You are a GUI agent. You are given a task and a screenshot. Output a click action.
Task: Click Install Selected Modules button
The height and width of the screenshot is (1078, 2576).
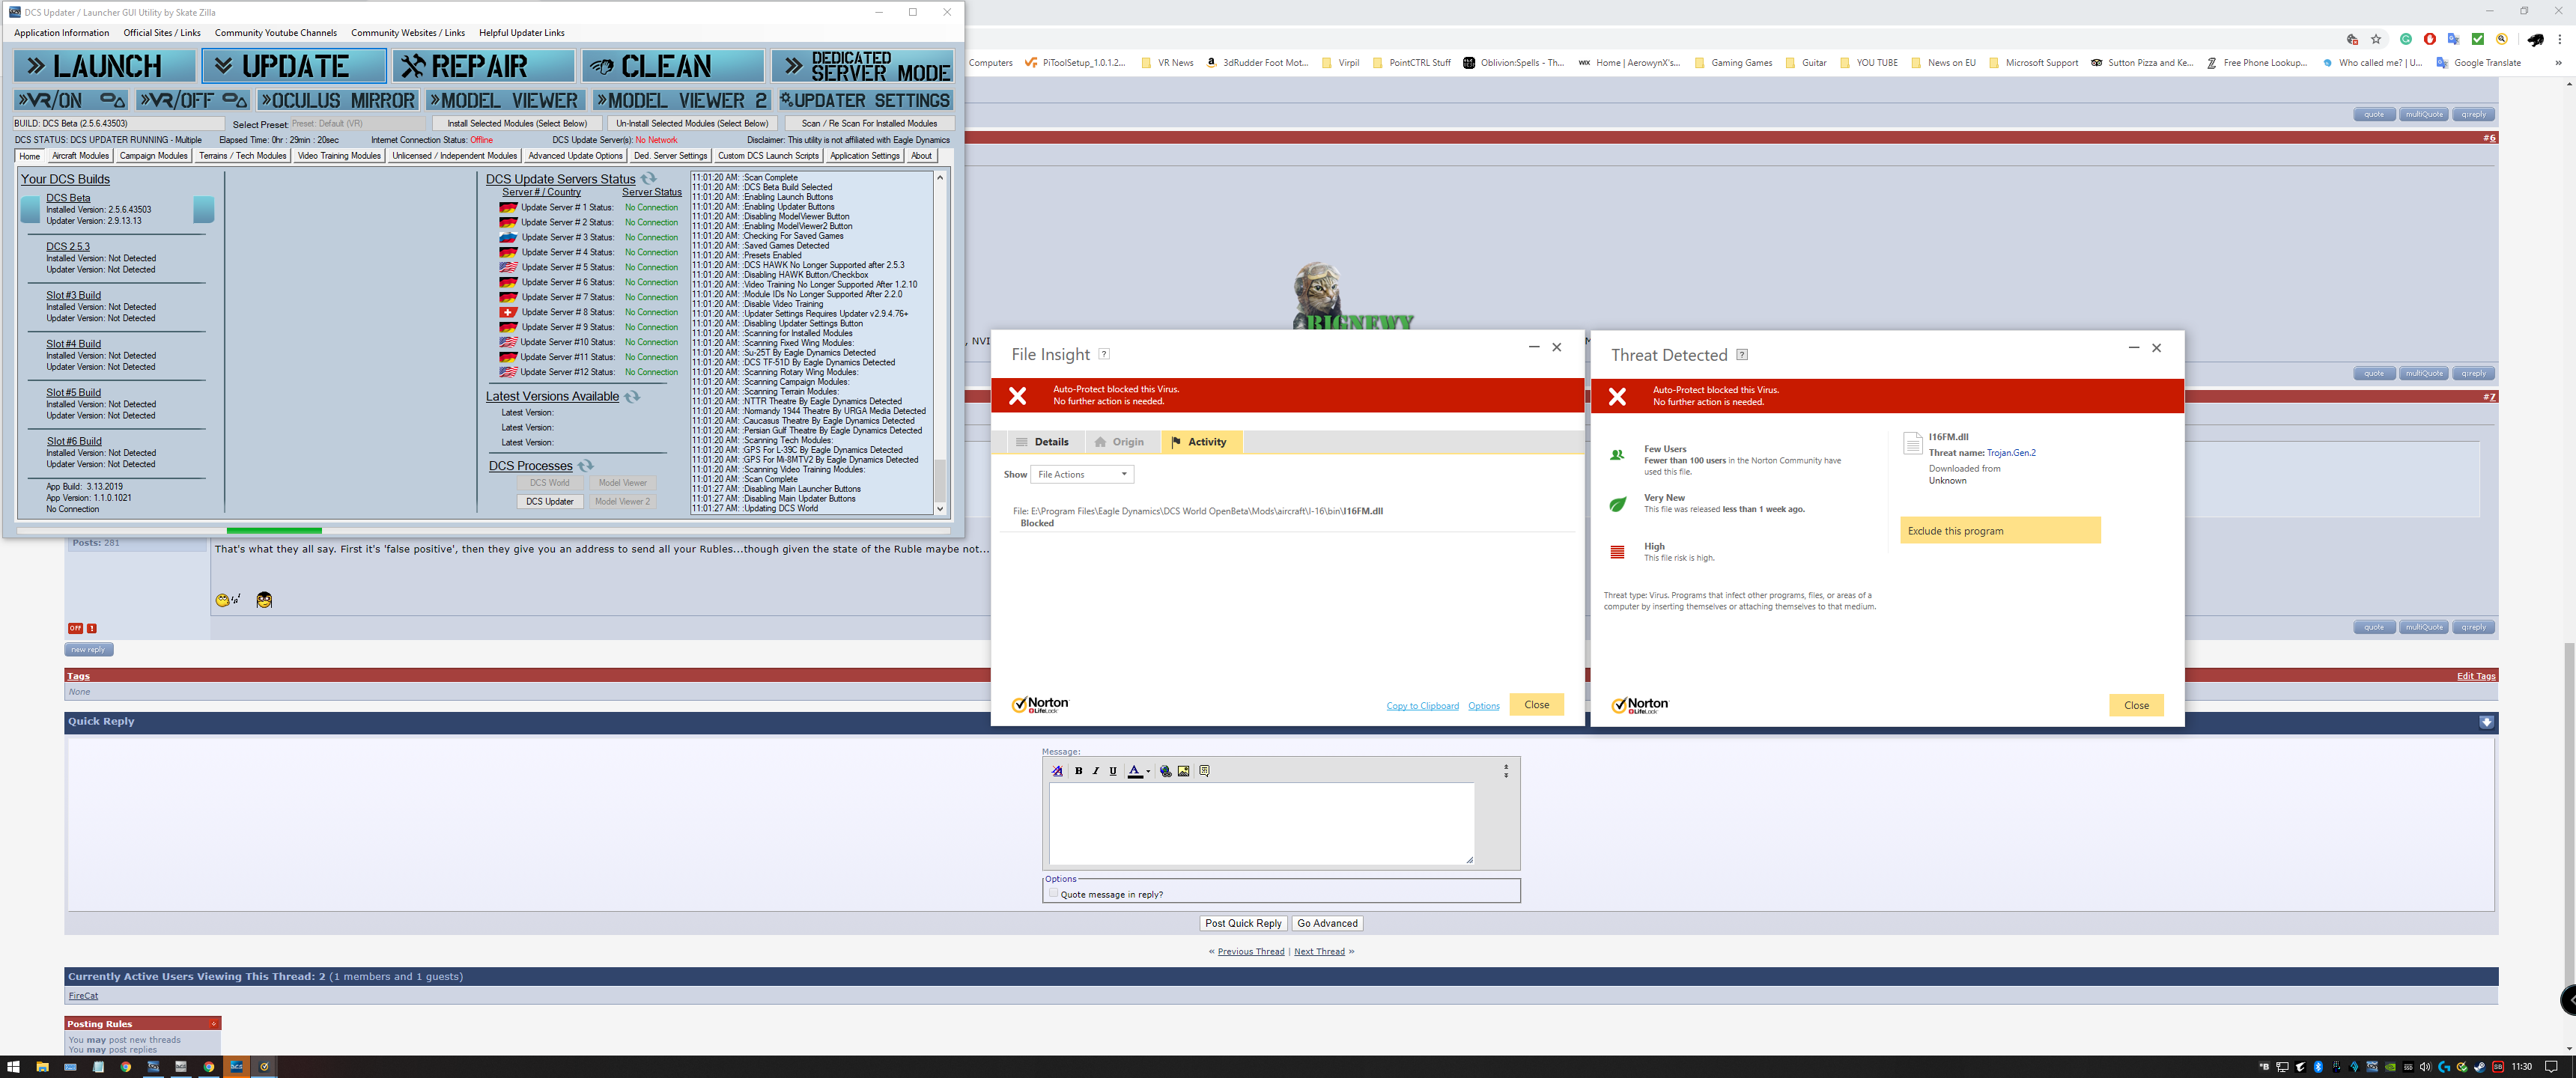tap(518, 124)
